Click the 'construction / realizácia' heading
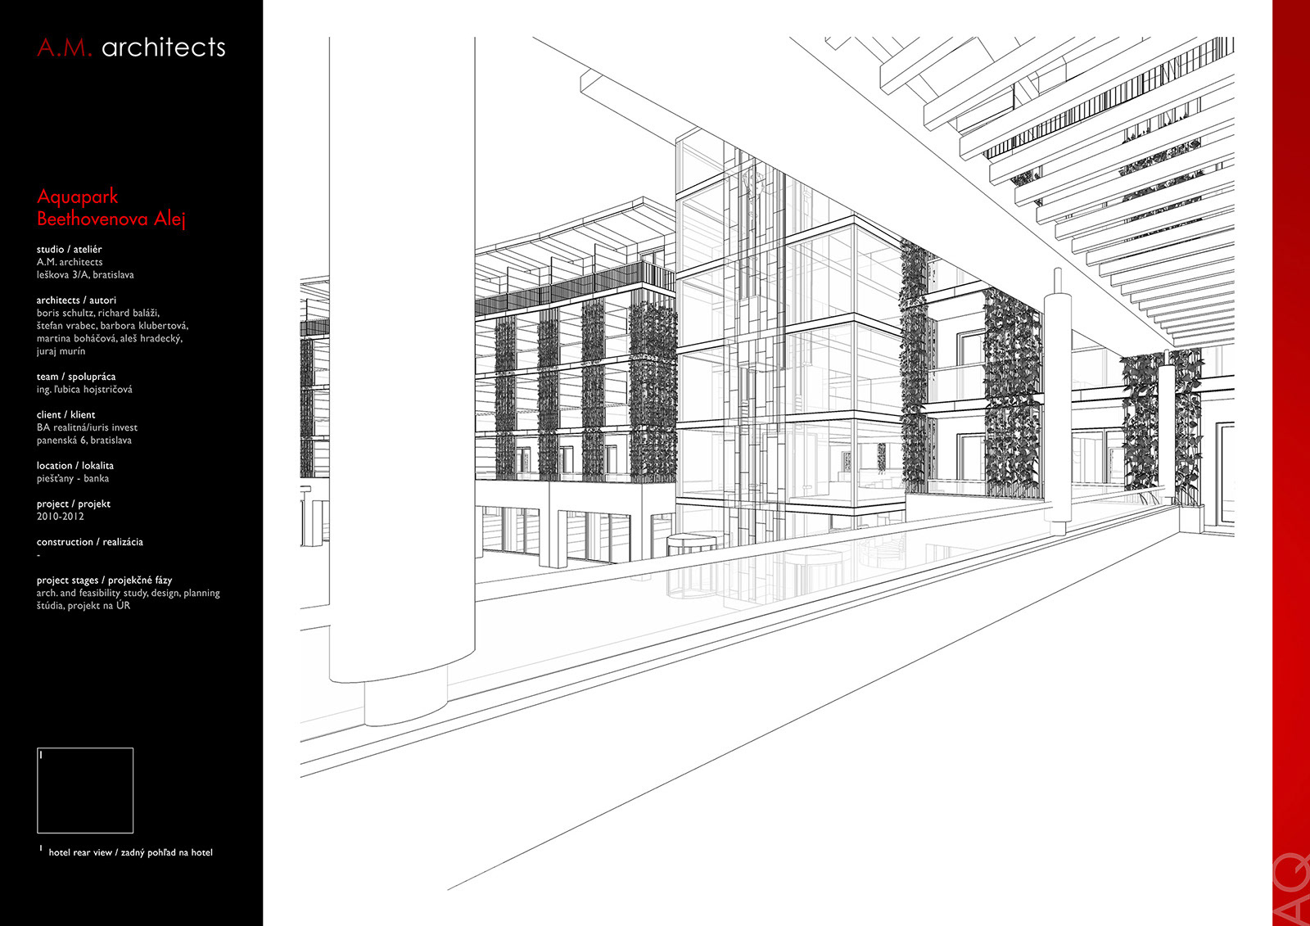The image size is (1310, 926). coord(90,542)
